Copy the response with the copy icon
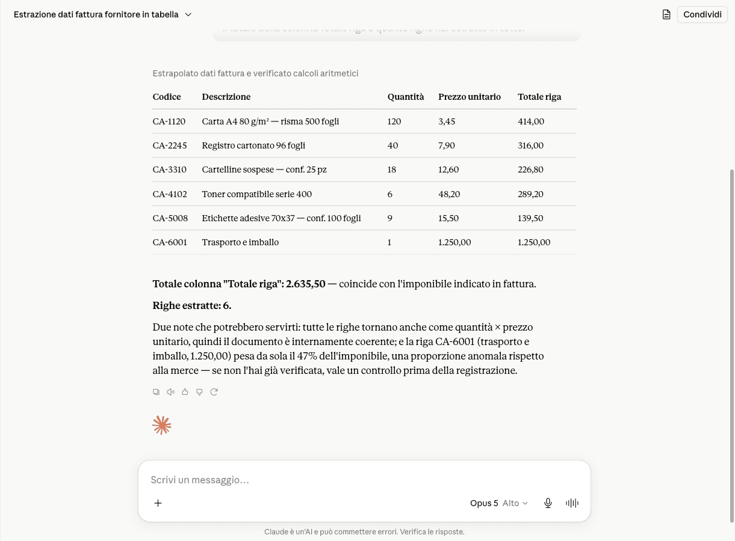Viewport: 735px width, 541px height. pyautogui.click(x=157, y=392)
